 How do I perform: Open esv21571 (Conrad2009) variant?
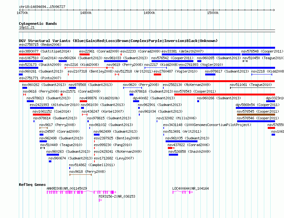[80, 91]
